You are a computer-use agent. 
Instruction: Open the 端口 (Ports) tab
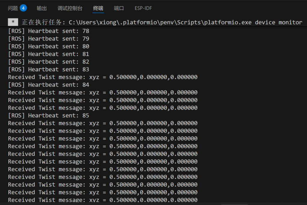[x=119, y=8]
